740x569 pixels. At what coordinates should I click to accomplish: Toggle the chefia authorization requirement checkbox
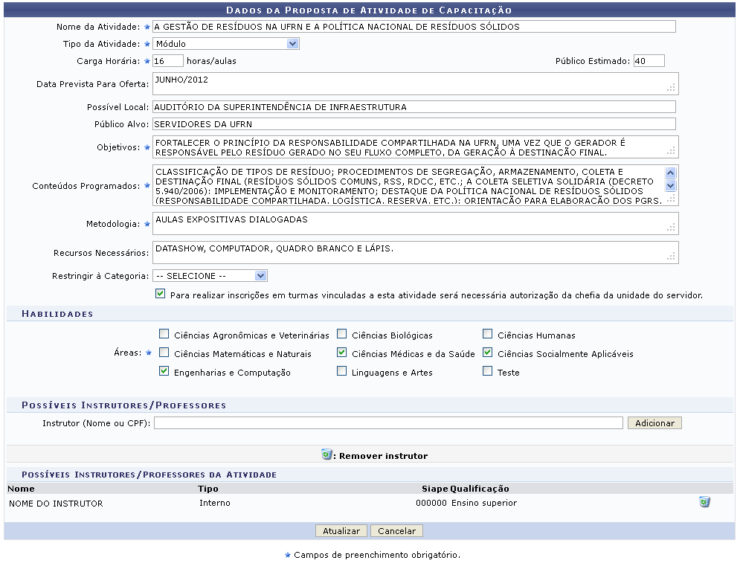pos(161,295)
